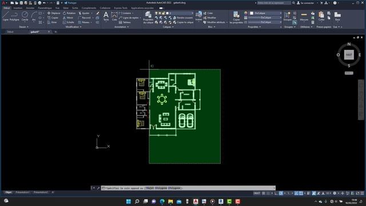
Task: Click Copier les propriétés tool
Action: (x=236, y=18)
